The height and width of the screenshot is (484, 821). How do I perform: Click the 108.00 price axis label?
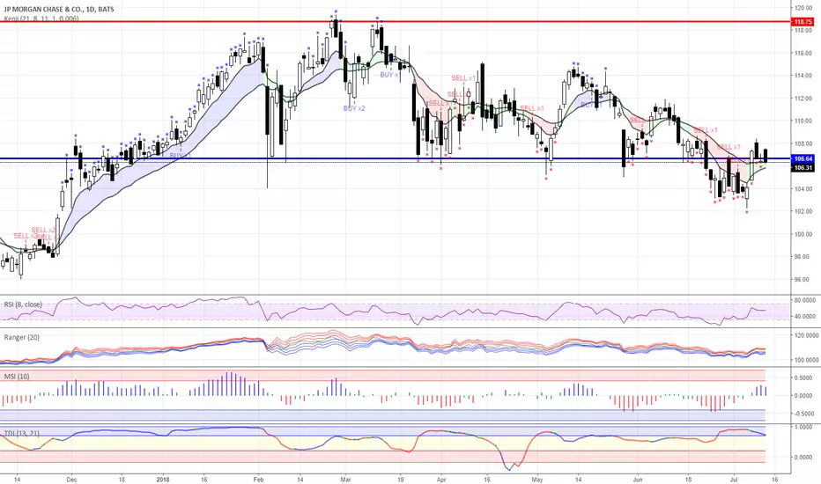point(803,144)
